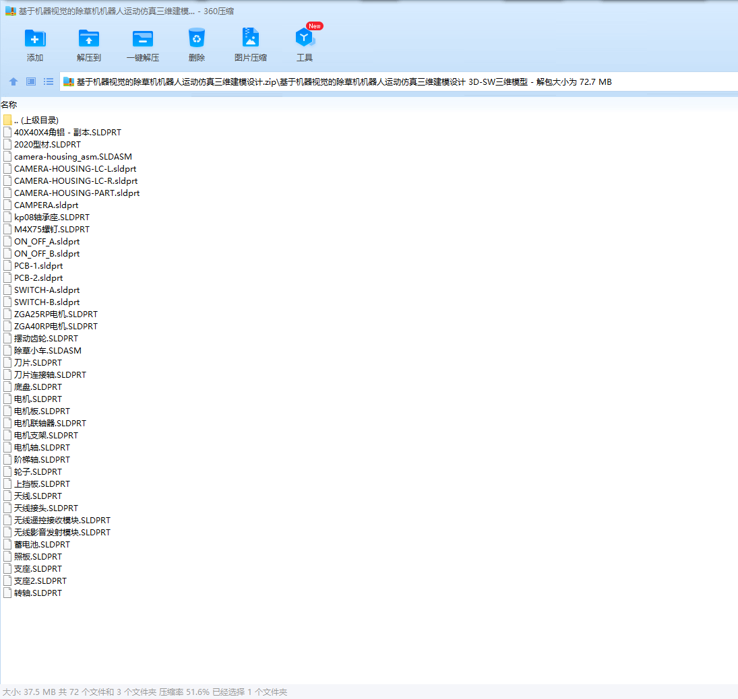The image size is (738, 699).
Task: Click the folder icon of 上级目录
Action: click(x=7, y=121)
